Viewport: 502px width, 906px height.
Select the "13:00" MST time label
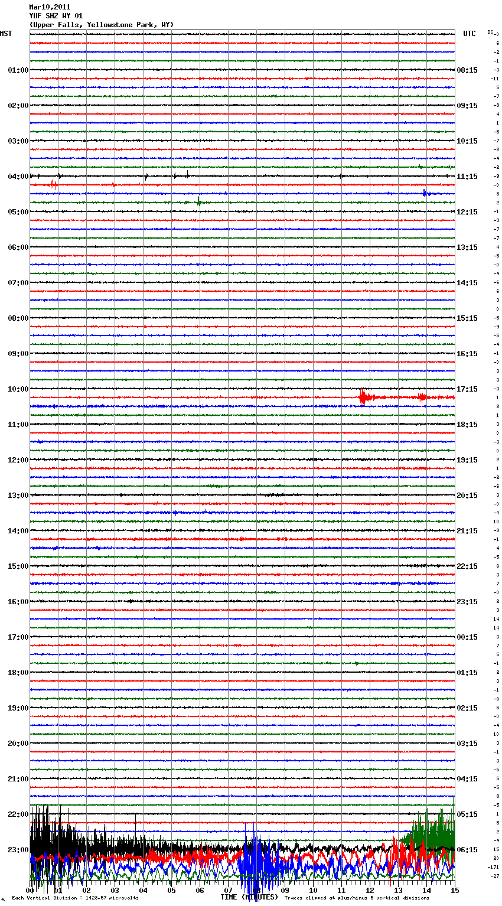[18, 496]
